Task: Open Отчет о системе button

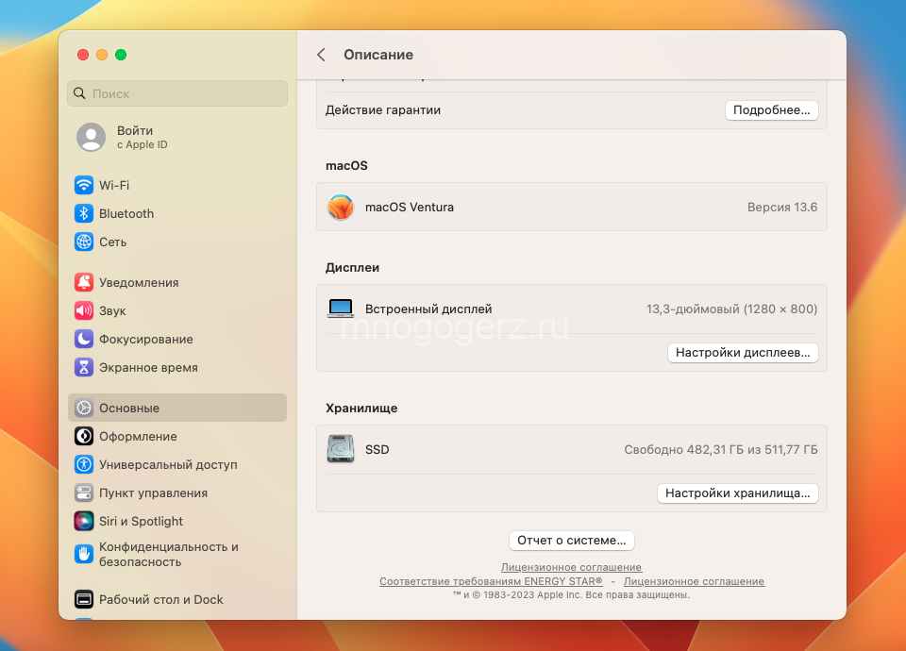Action: pos(572,541)
